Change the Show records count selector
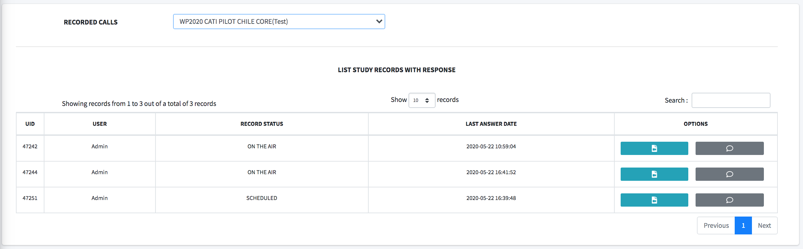Viewport: 803px width, 249px height. click(422, 100)
